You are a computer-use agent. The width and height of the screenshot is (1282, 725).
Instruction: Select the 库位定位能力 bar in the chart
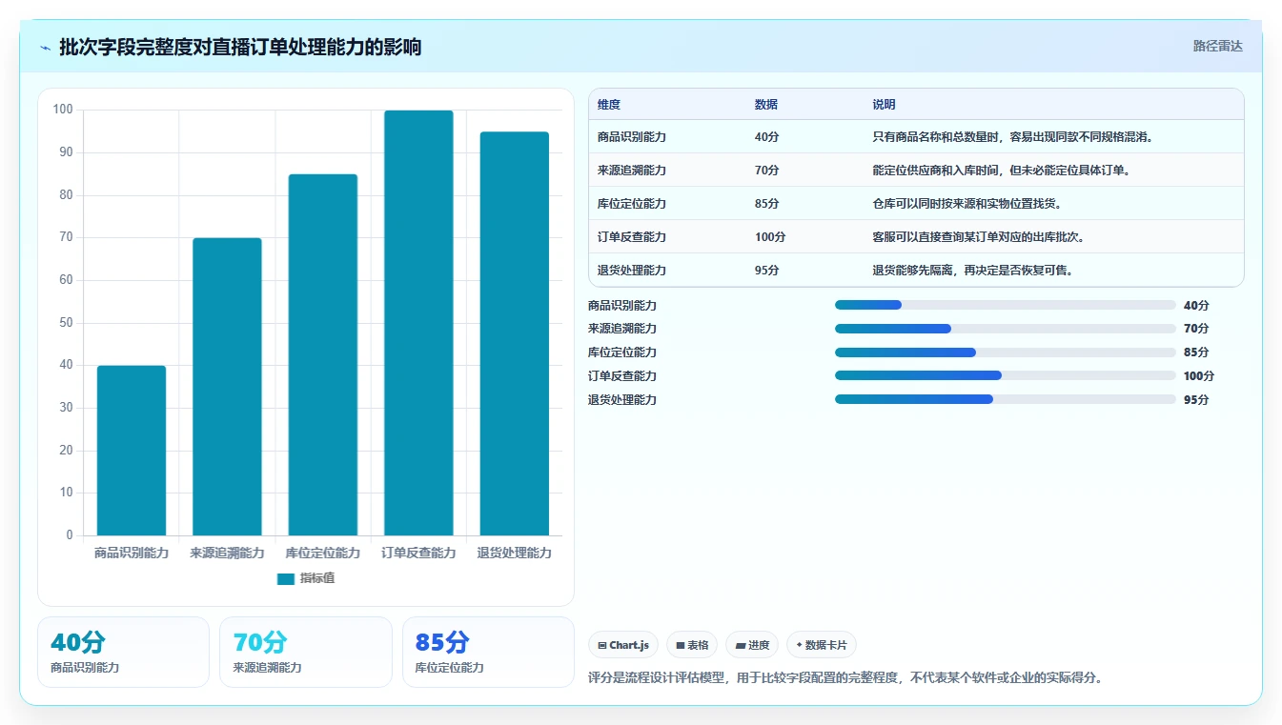coord(323,354)
